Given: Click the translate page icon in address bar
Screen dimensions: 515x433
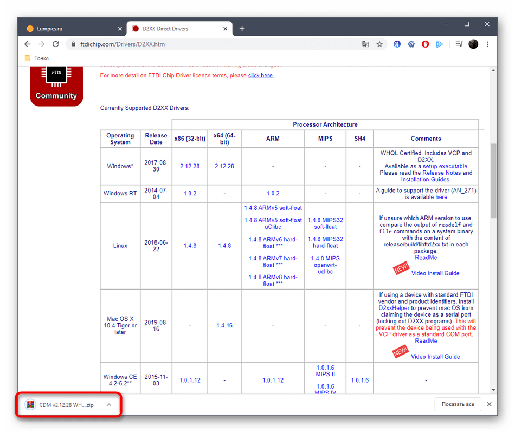Looking at the screenshot, I should [365, 44].
